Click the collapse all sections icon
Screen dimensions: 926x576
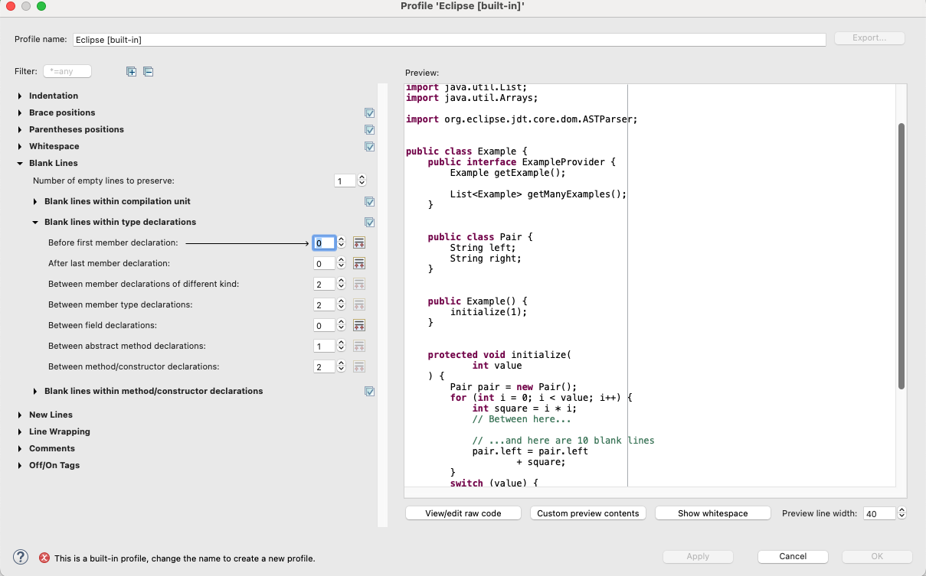pos(149,72)
